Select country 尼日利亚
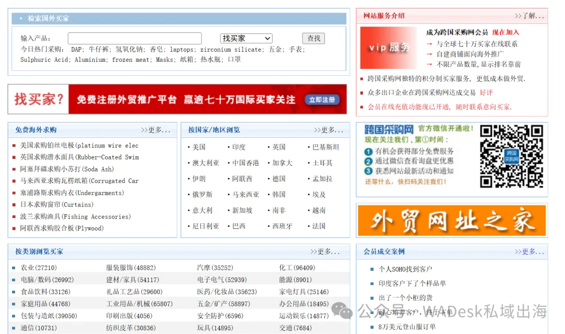Viewport: 565px width, 334px height. [x=206, y=226]
